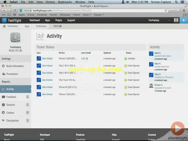Open the Safari History menu
Screen dimensions: 188x141
[50, 2]
